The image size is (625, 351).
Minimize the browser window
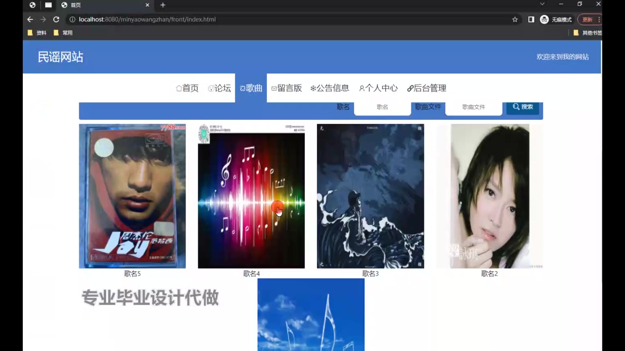561,4
